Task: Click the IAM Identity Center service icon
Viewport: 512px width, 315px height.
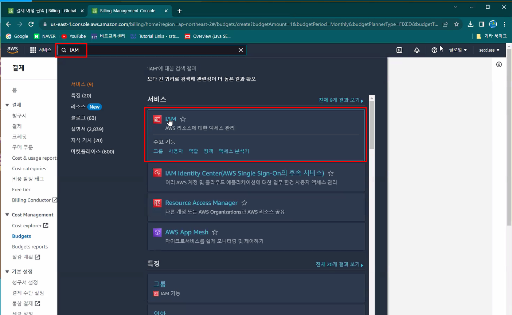Action: click(157, 173)
